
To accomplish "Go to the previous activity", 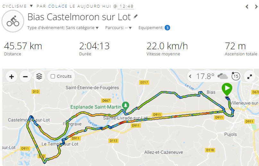I will (247, 7).
